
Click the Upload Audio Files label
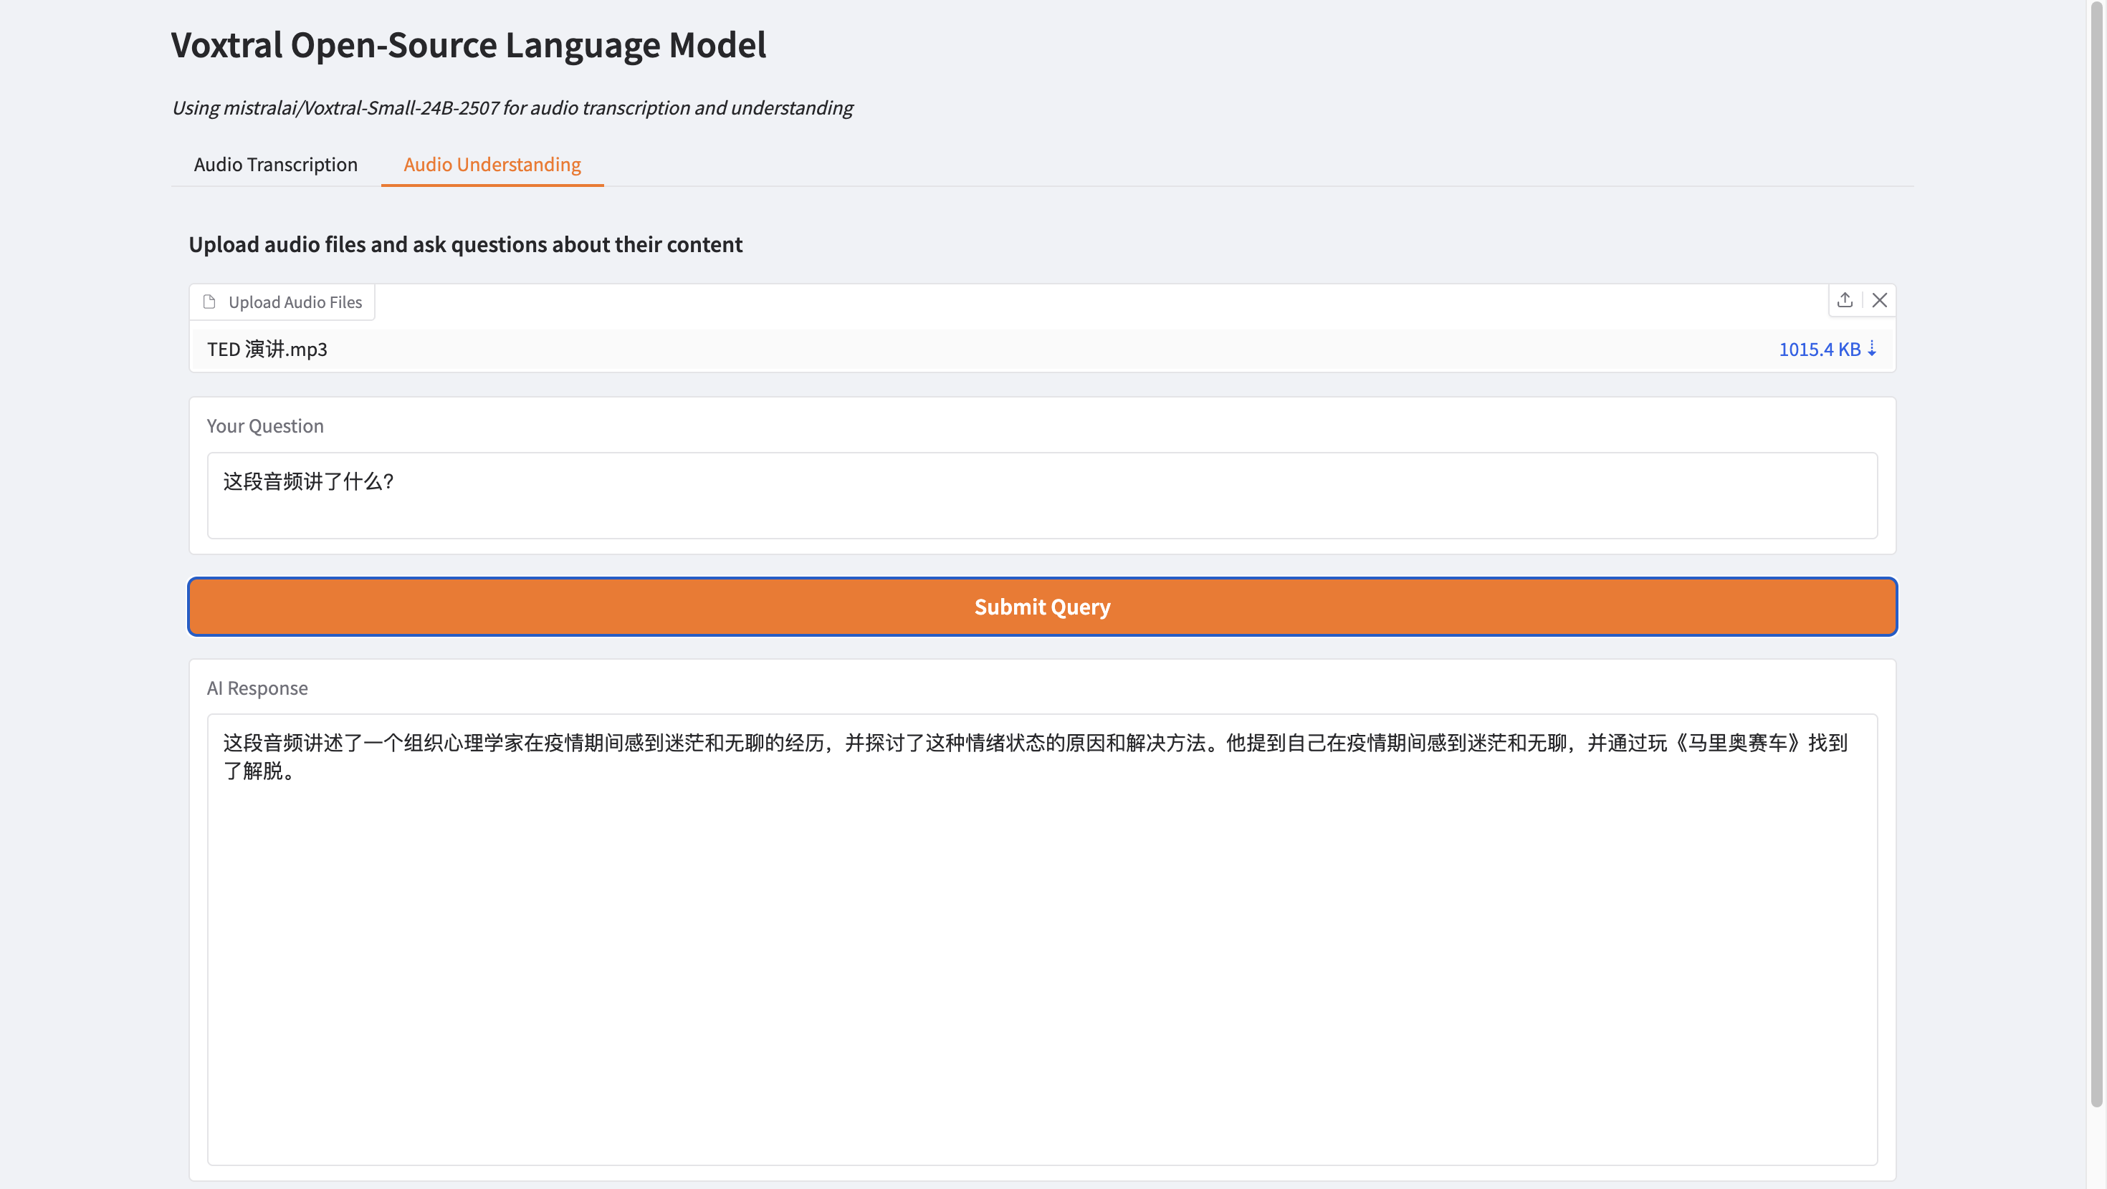[295, 302]
